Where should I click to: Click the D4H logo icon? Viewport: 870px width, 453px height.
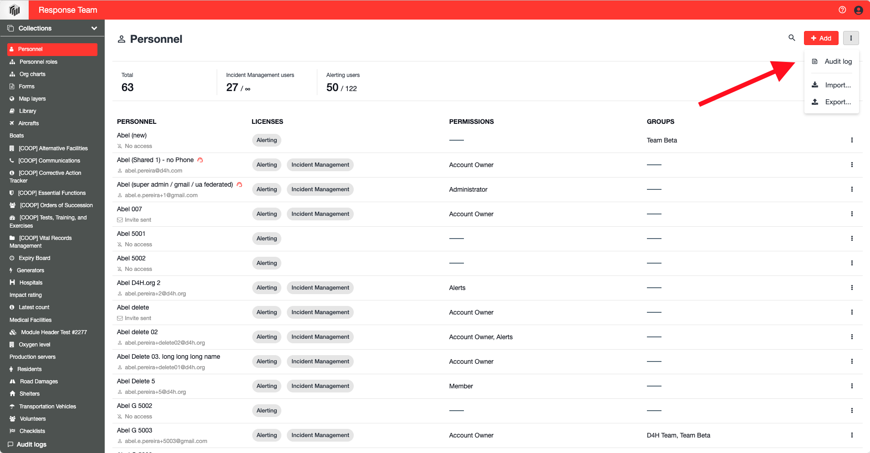click(x=15, y=10)
